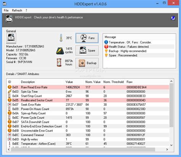Click the Value column header
Viewport: 181px width, 157px height.
(74, 82)
